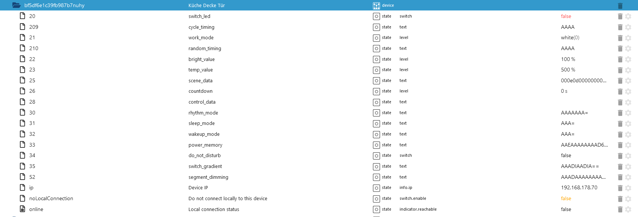
Task: Select the tree item named 210
Action: 34,48
